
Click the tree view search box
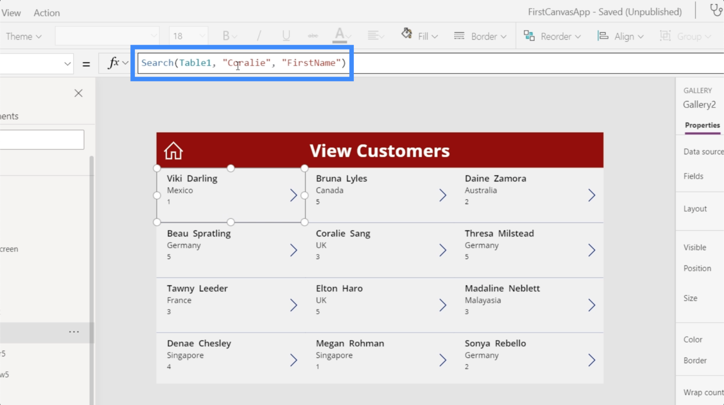point(42,140)
